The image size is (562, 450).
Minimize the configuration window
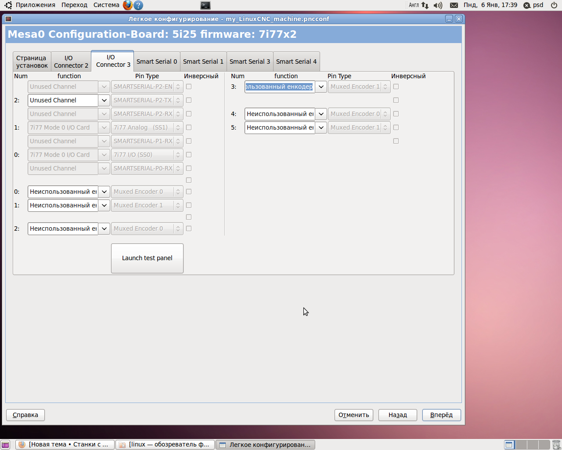click(449, 19)
